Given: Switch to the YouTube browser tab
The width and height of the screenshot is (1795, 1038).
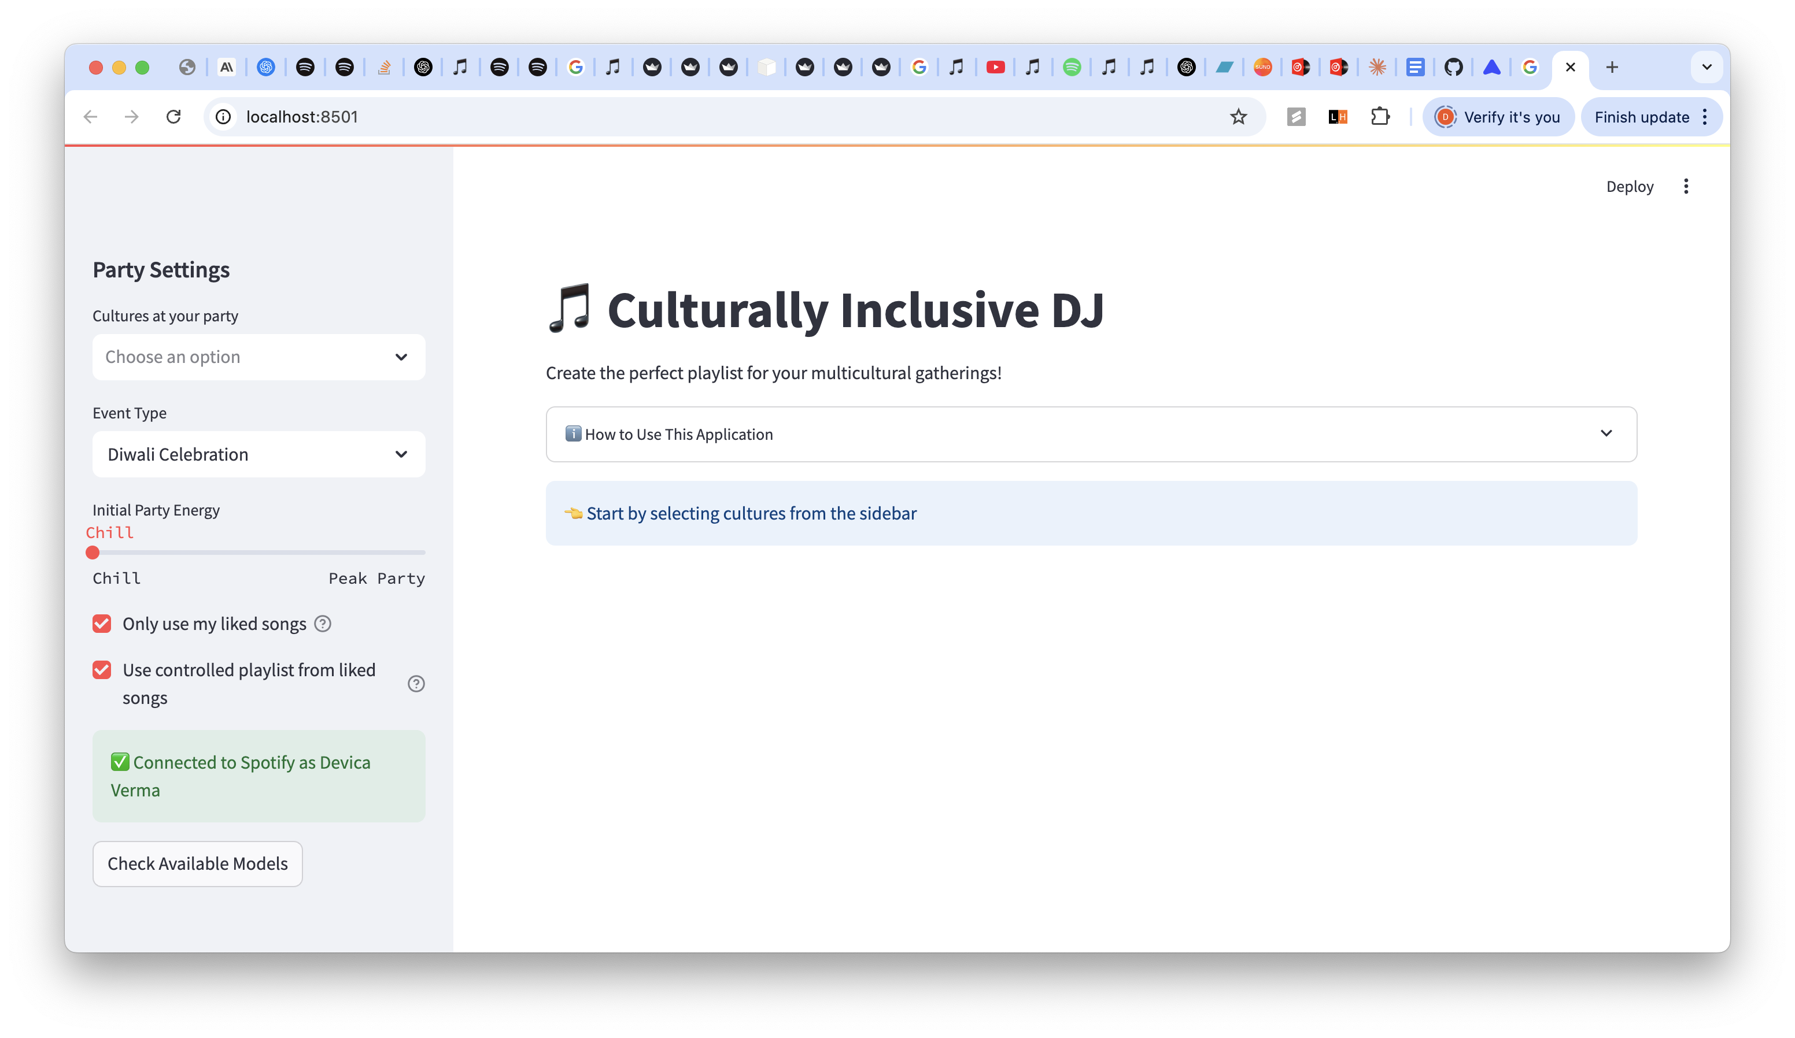Looking at the screenshot, I should coord(995,67).
